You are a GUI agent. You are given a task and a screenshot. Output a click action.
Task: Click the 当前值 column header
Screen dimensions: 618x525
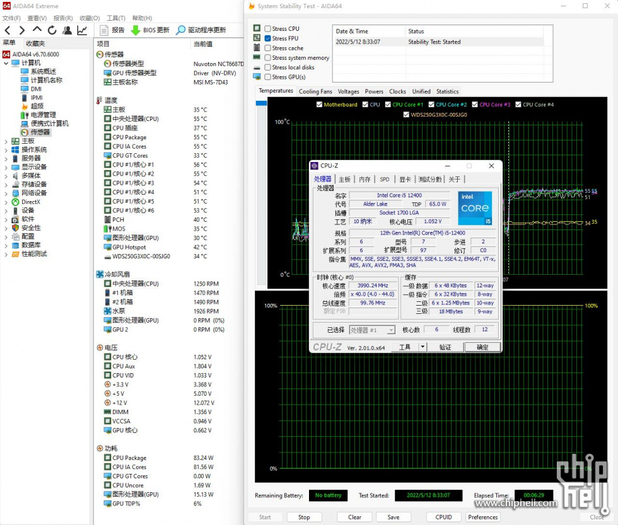click(x=203, y=43)
